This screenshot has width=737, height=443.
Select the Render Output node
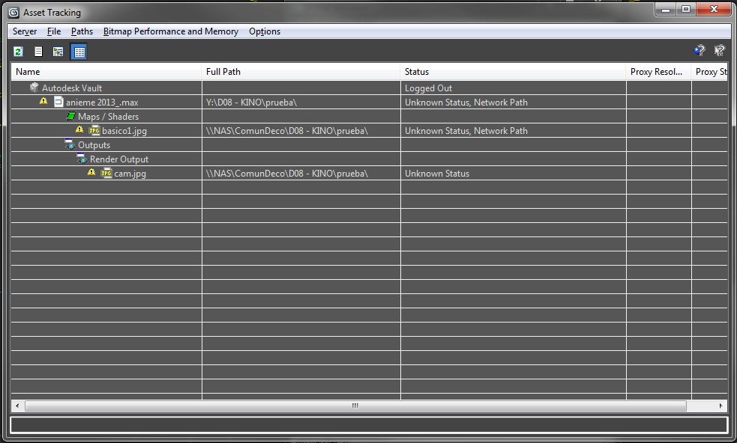pos(119,159)
